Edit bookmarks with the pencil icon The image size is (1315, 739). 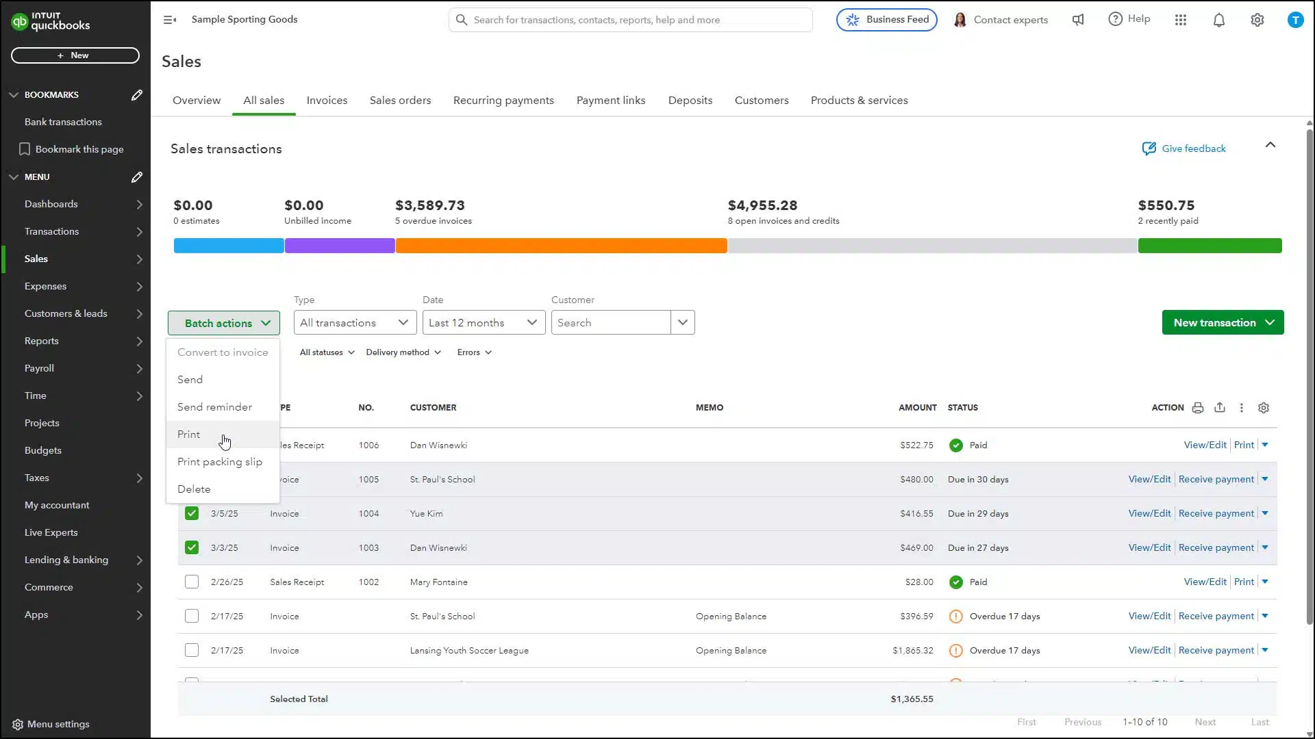coord(137,95)
